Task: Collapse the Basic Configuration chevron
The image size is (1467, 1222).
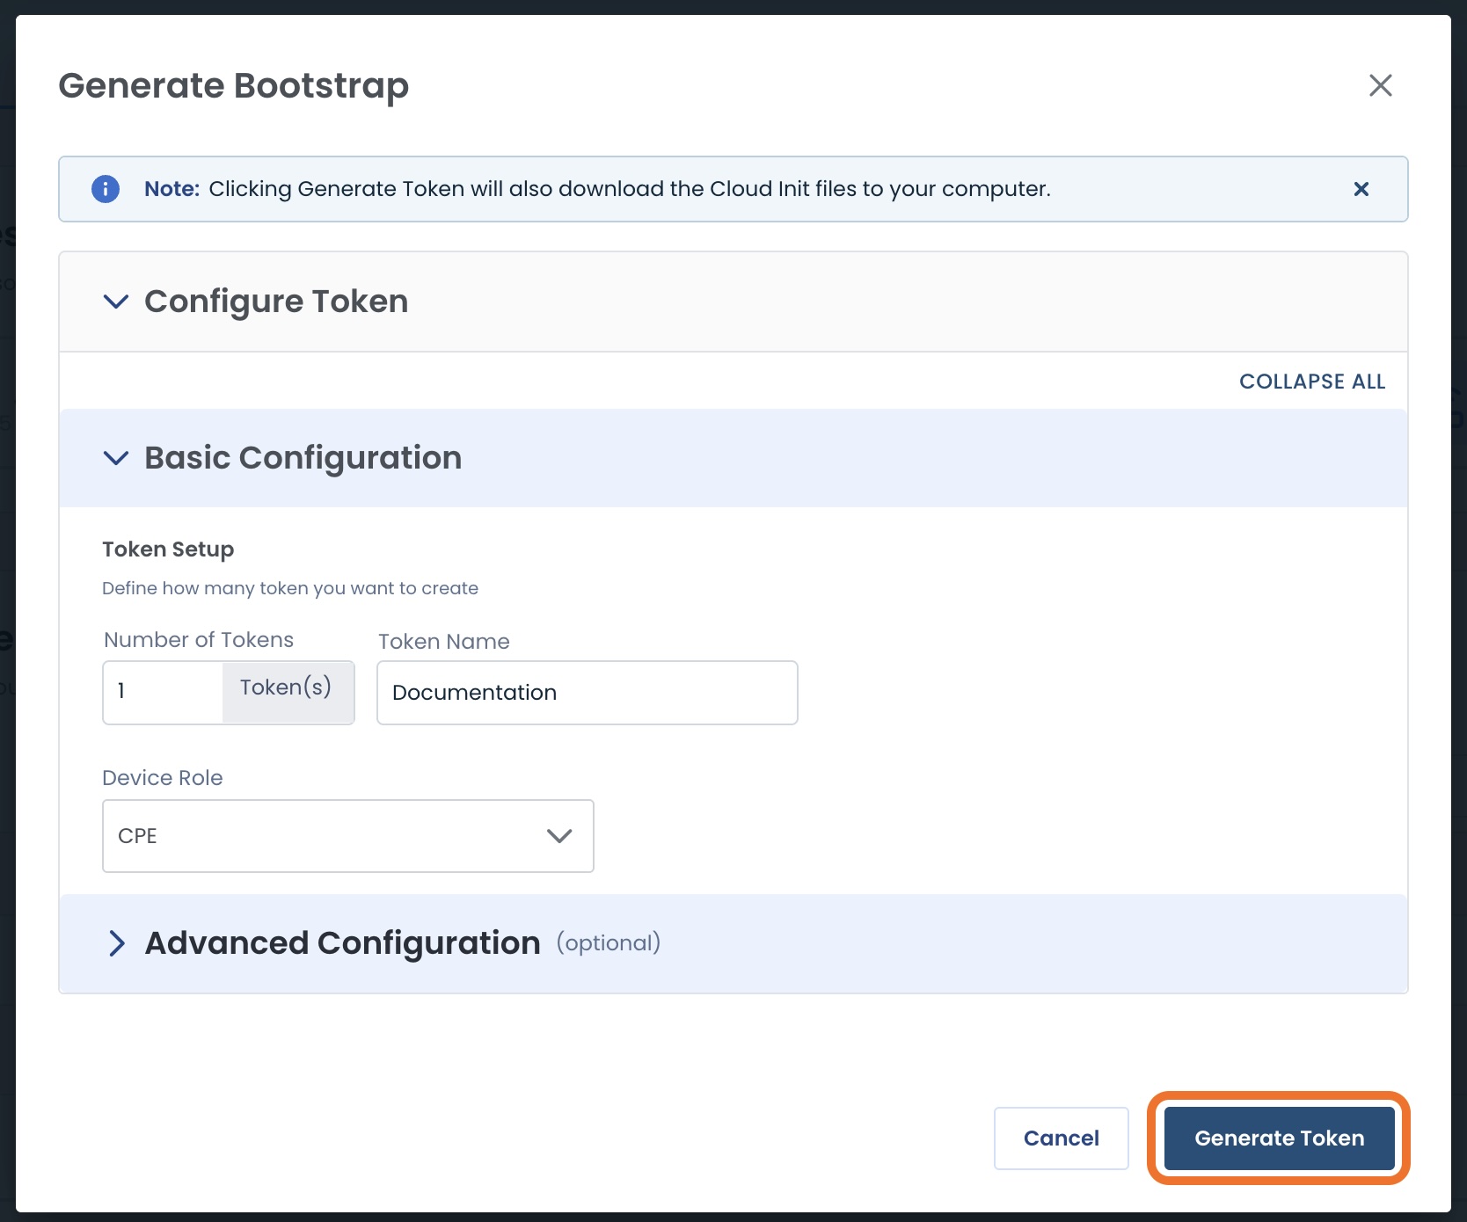Action: click(x=116, y=458)
